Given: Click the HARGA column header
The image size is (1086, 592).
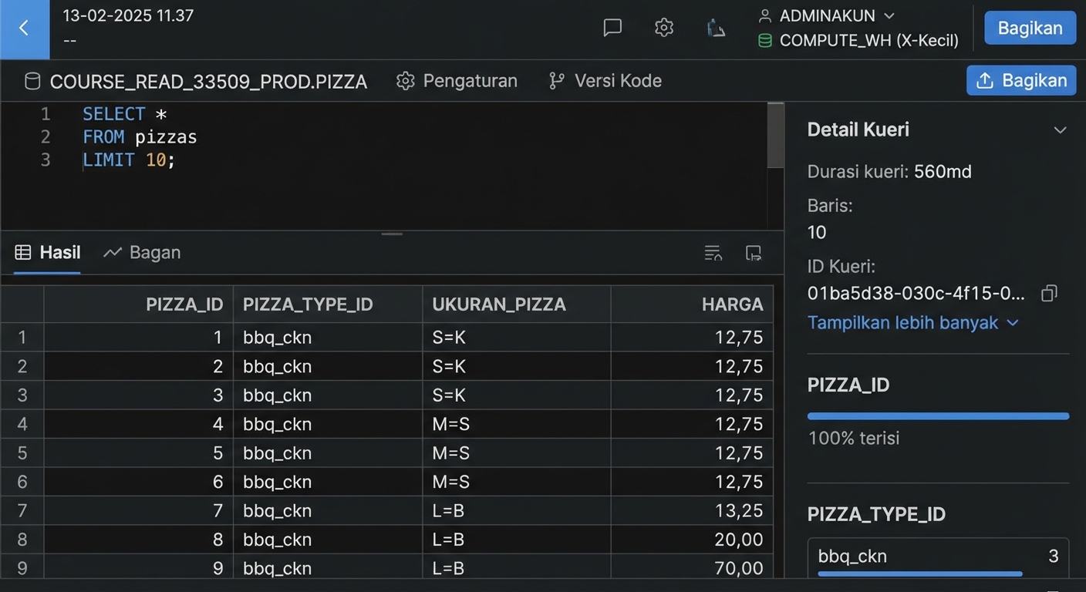Looking at the screenshot, I should [x=732, y=304].
